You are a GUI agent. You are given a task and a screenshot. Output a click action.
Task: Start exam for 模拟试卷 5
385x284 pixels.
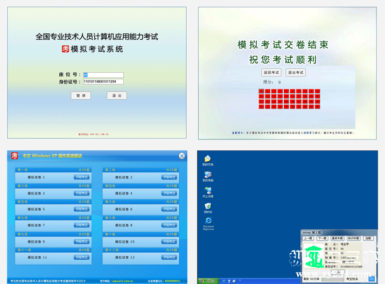click(82, 209)
